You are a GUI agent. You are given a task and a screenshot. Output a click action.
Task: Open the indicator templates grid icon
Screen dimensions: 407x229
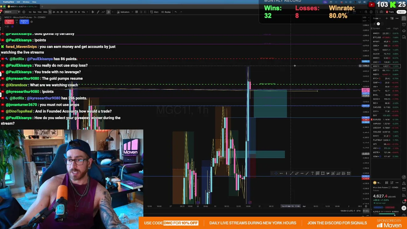click(x=137, y=12)
